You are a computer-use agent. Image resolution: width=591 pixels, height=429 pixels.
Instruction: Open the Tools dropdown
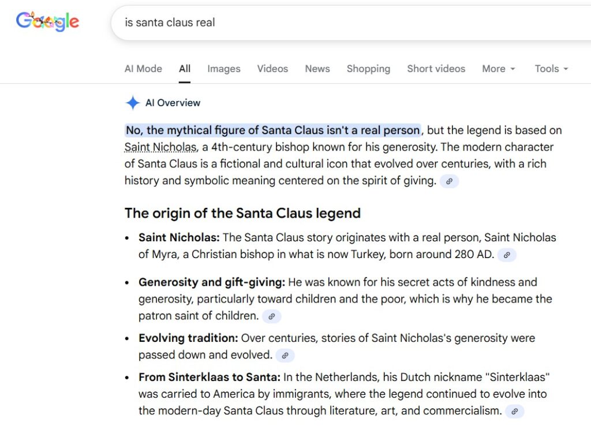point(550,69)
